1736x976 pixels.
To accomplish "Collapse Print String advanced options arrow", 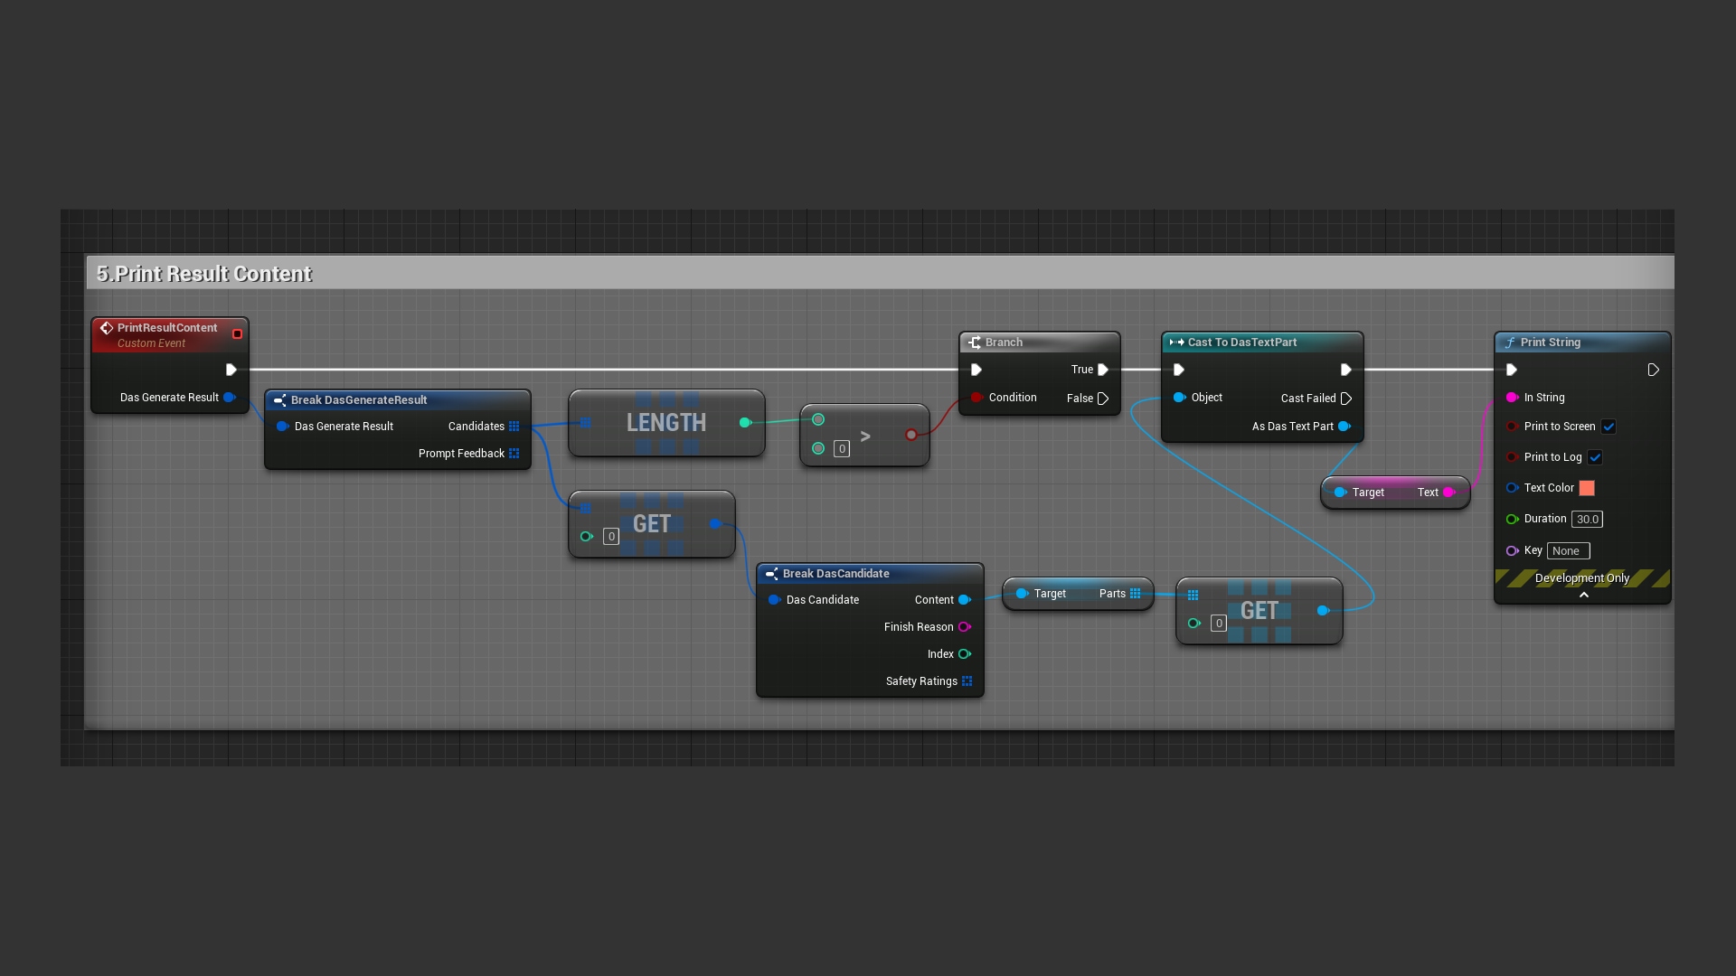I will pyautogui.click(x=1583, y=595).
